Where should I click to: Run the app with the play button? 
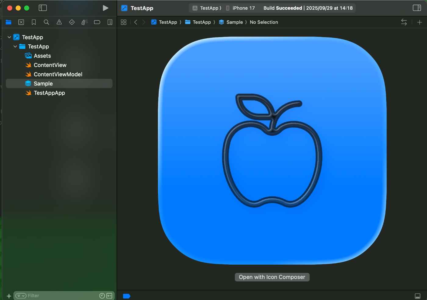click(106, 8)
